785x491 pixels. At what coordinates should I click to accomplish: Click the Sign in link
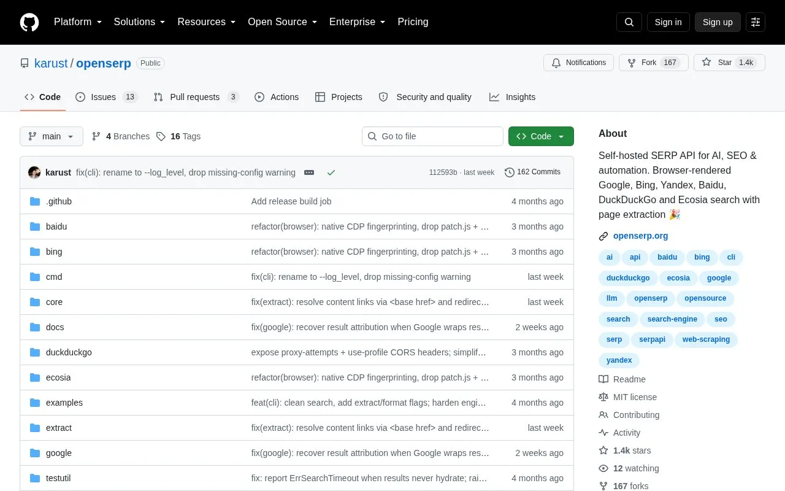pos(668,22)
